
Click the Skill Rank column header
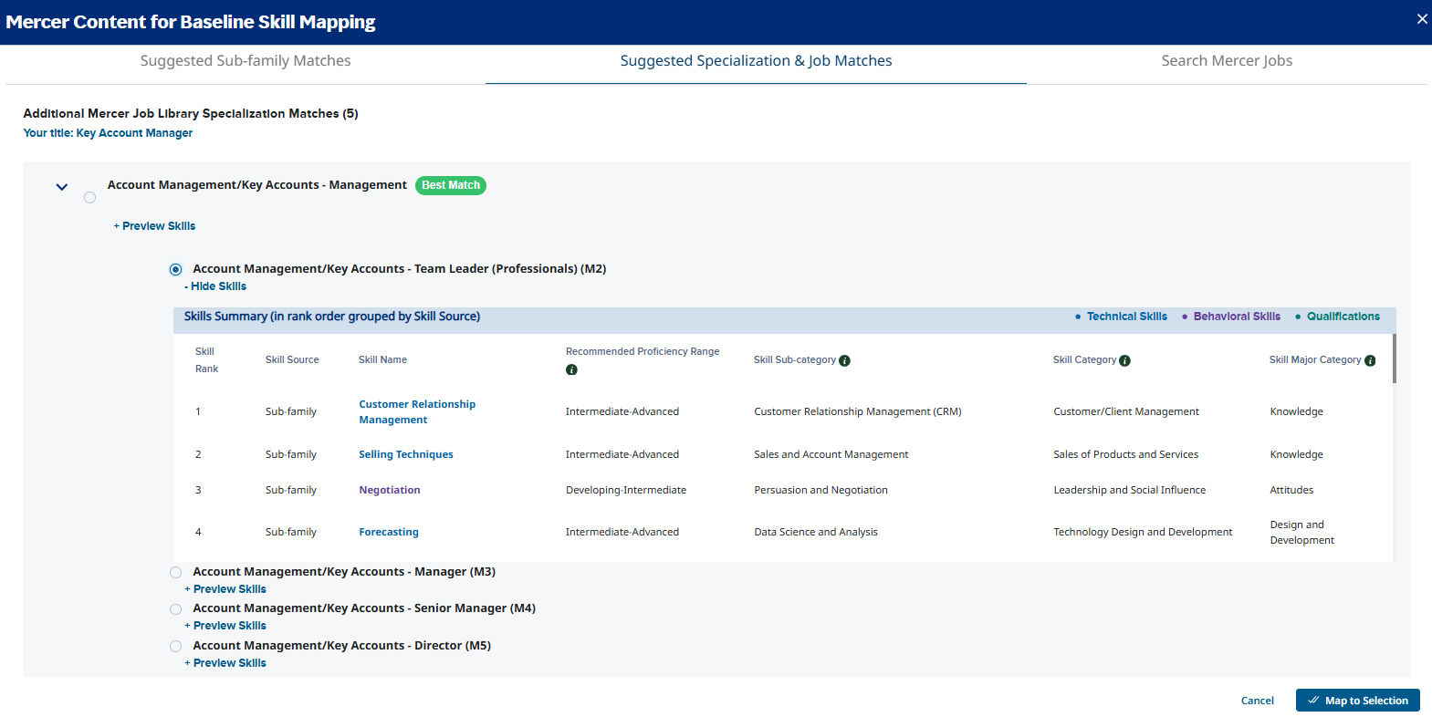coord(206,360)
